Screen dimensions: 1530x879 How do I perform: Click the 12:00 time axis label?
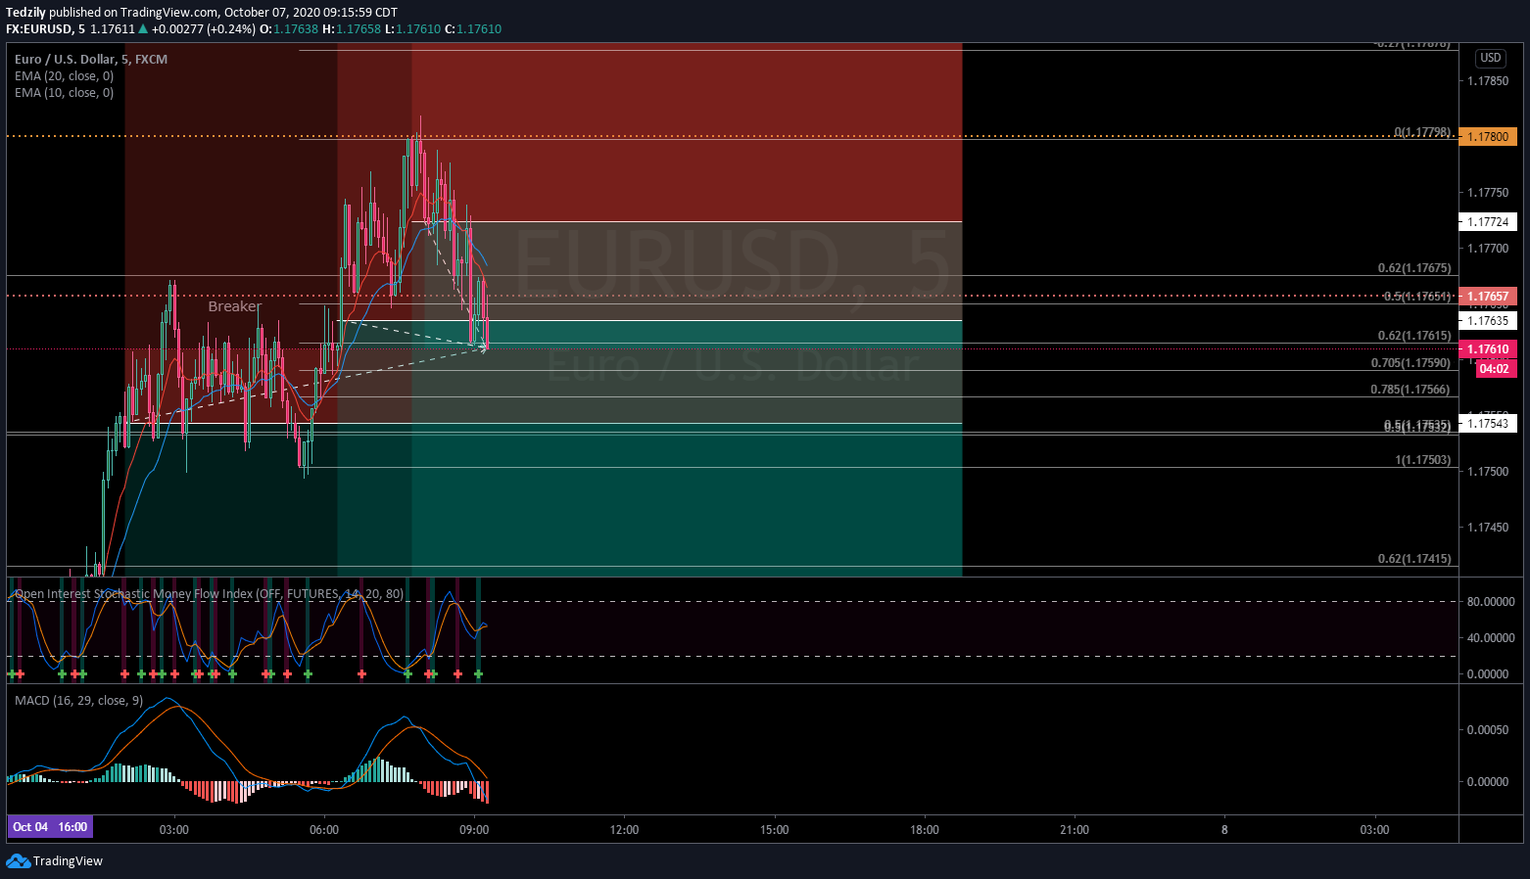pos(624,830)
